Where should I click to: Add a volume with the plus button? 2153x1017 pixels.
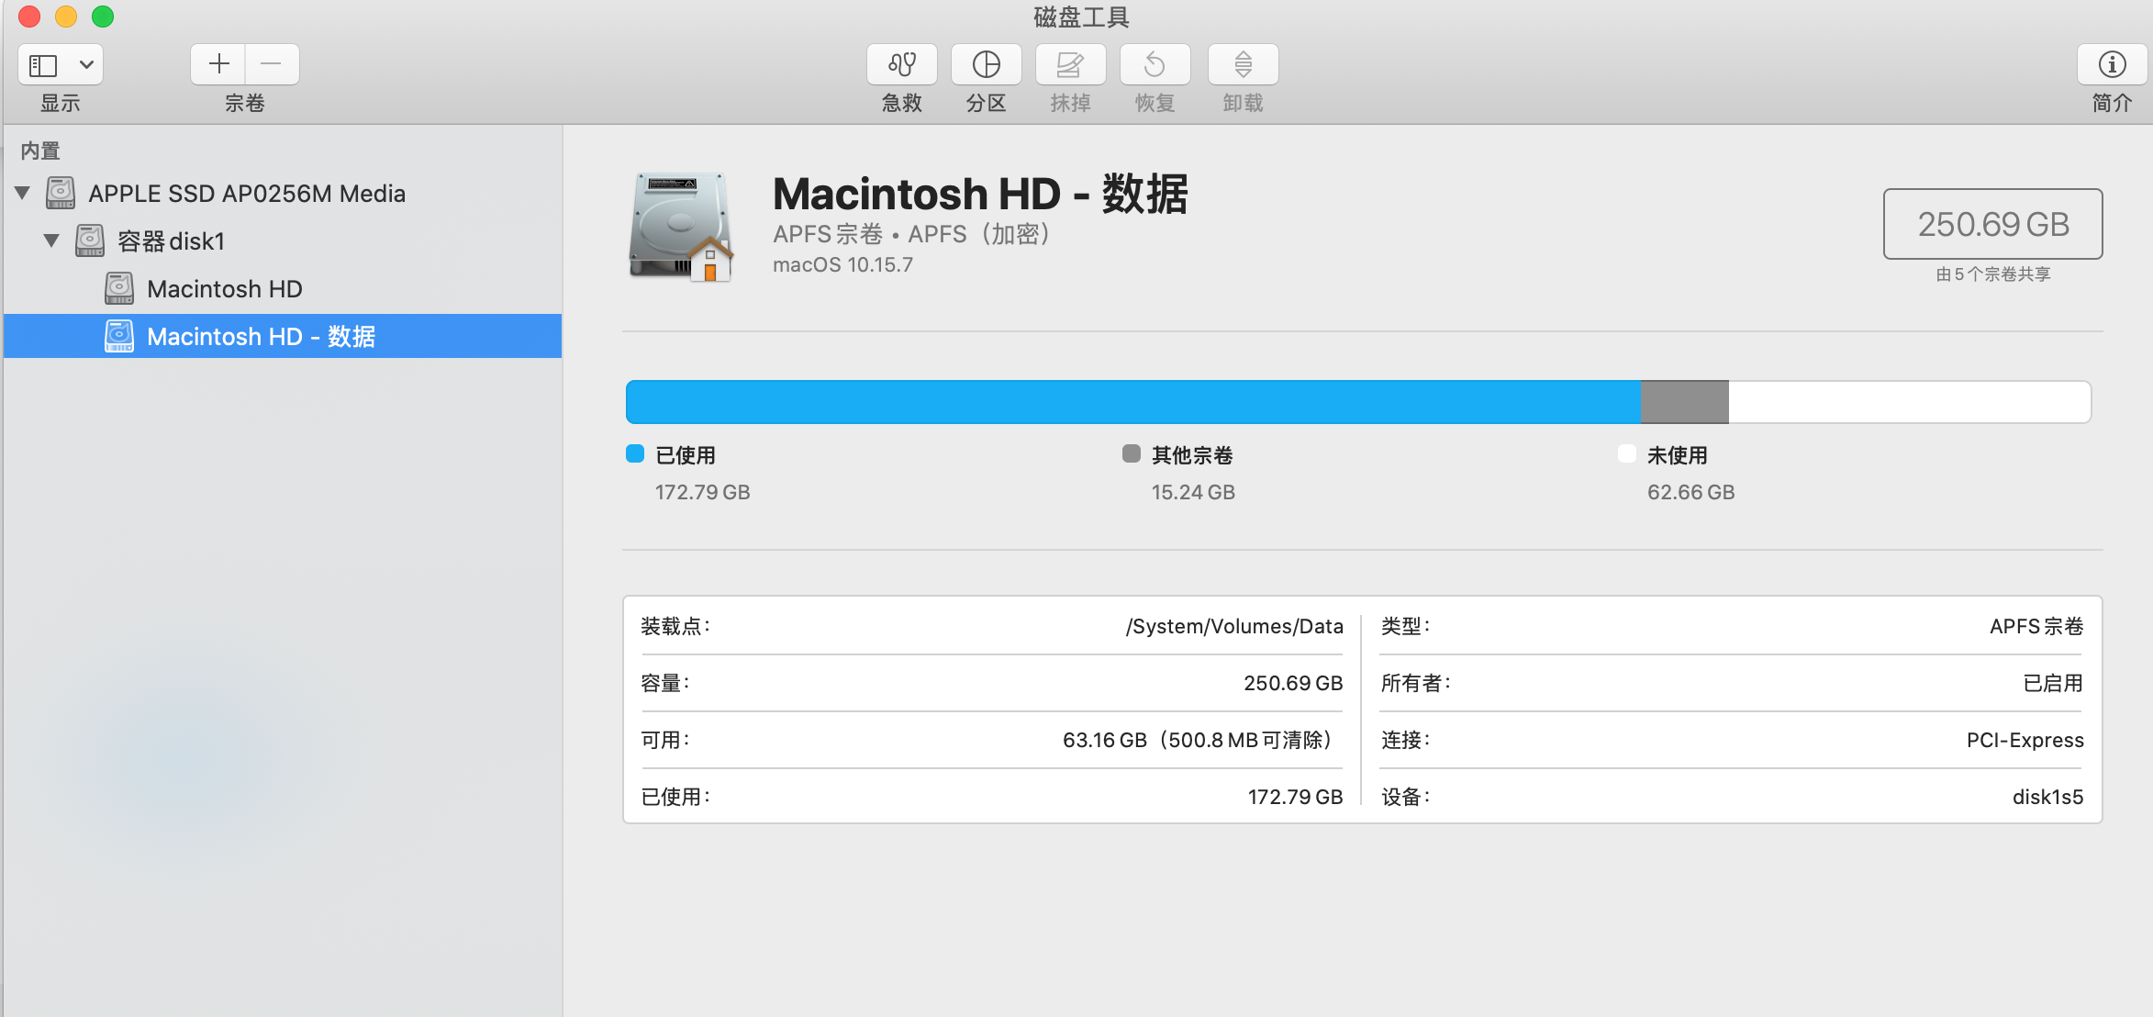[218, 64]
